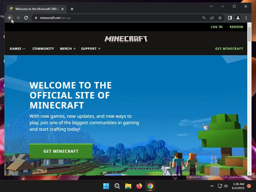The height and width of the screenshot is (192, 256).
Task: Open the notification badge icon
Action: point(249,186)
